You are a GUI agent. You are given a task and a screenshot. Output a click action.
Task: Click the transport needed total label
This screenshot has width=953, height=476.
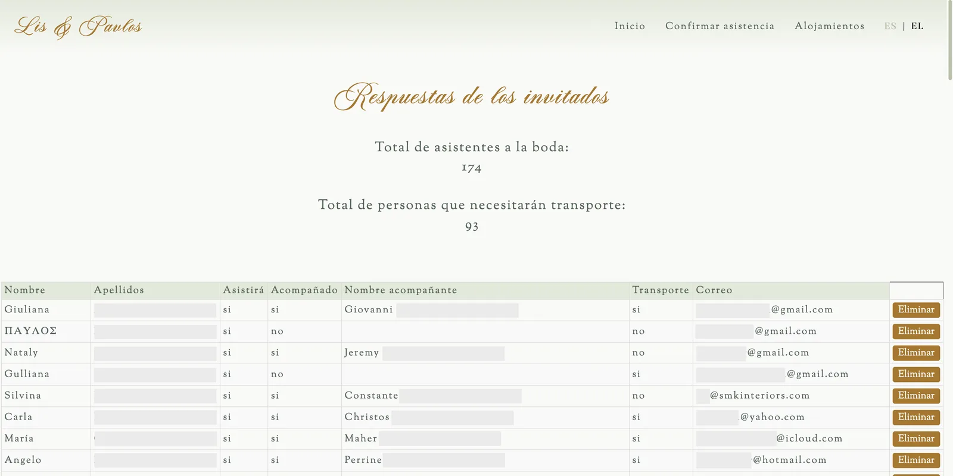pos(472,205)
